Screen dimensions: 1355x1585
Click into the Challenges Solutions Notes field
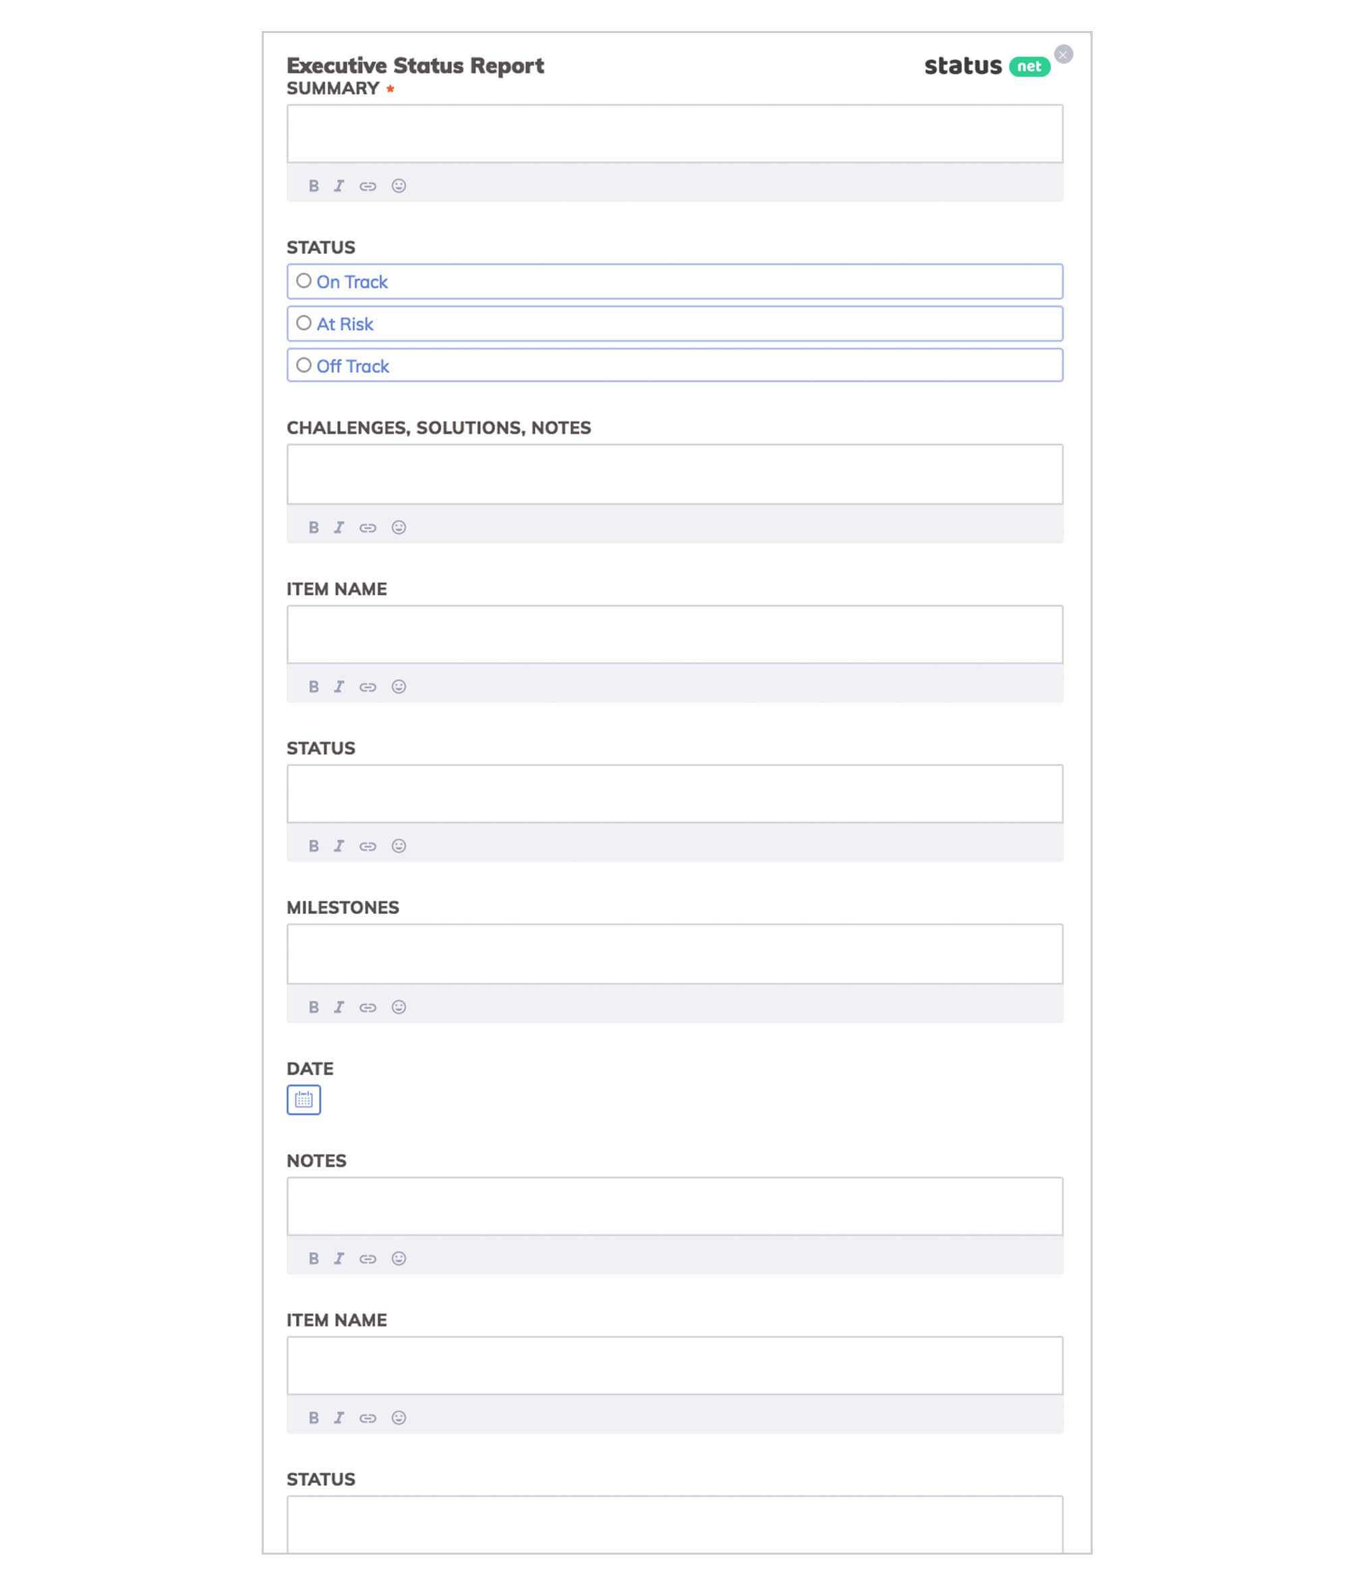(676, 473)
